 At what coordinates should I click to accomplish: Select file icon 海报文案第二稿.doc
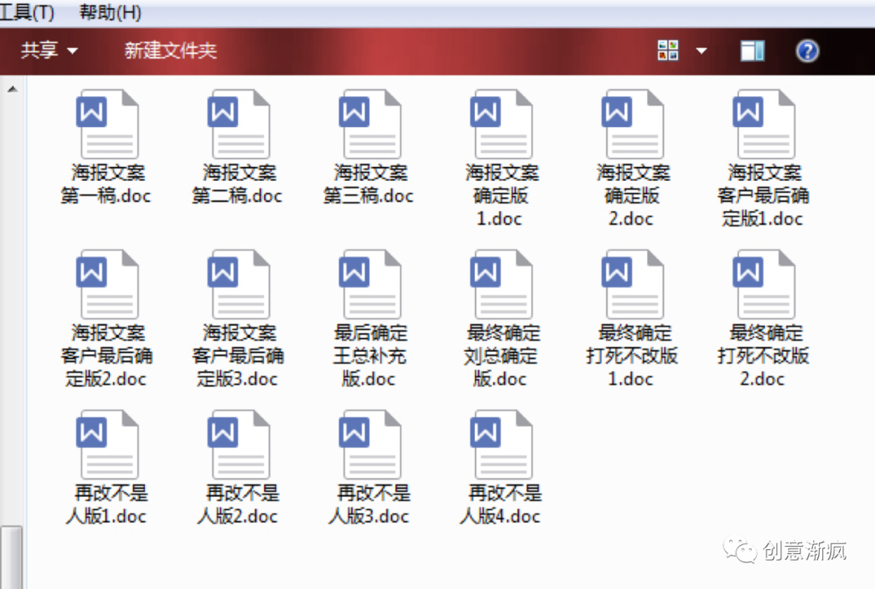point(239,124)
